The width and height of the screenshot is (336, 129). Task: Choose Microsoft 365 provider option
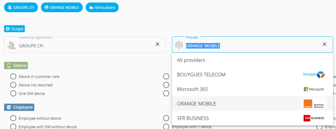tap(192, 89)
